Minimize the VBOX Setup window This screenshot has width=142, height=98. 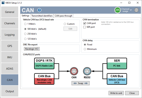pyautogui.click(x=121, y=3)
